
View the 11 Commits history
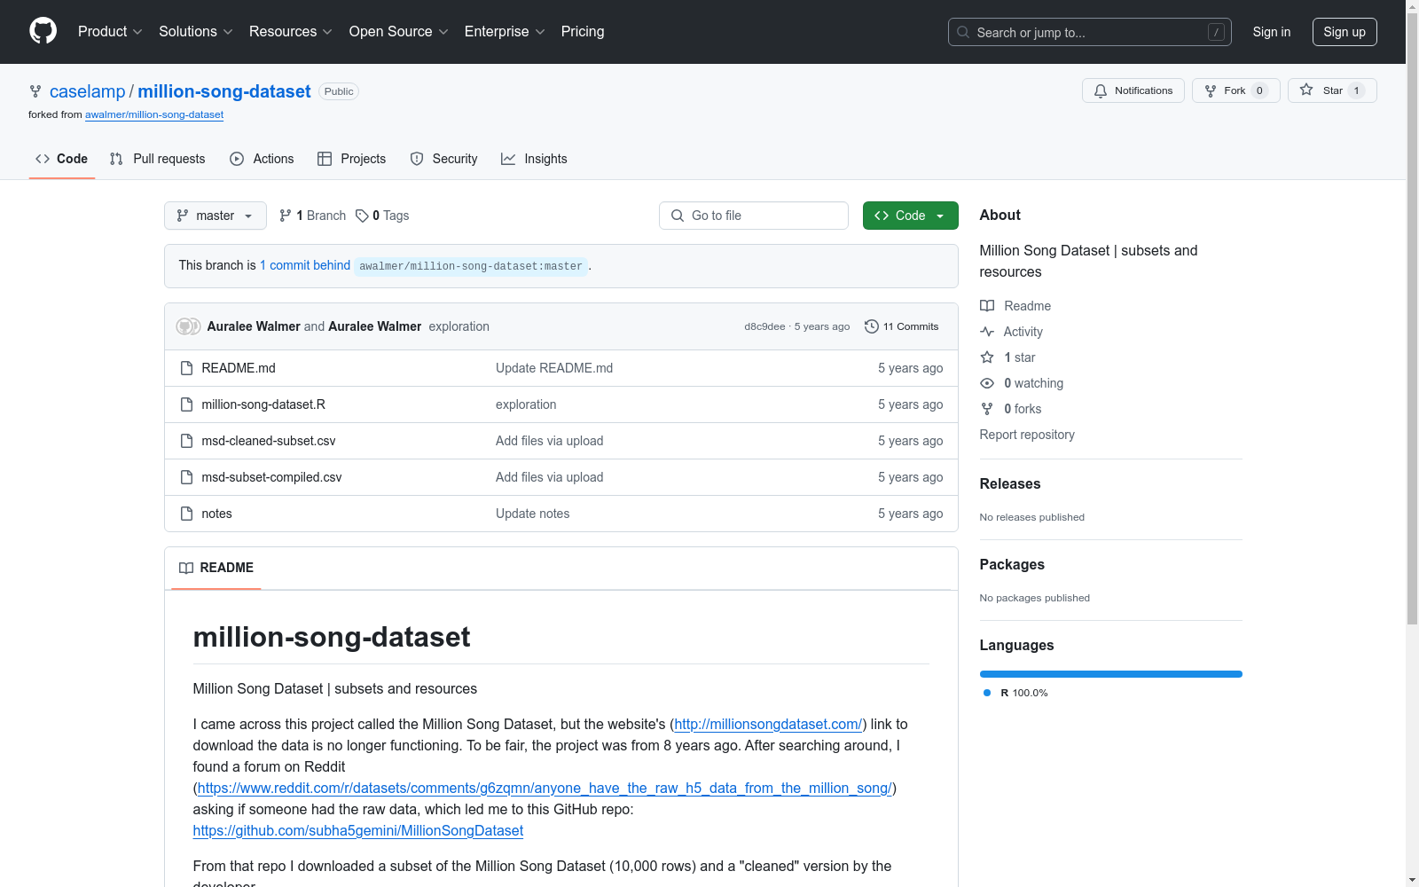(x=902, y=326)
